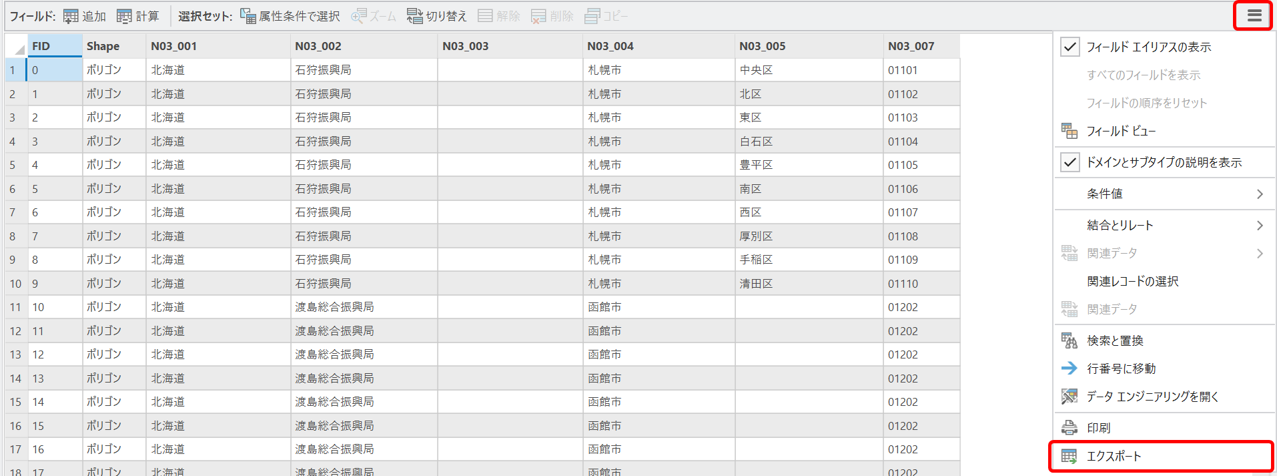The height and width of the screenshot is (476, 1277).
Task: Toggle Show Field Aliases (フィールド エイリアスの表示) checkbox
Action: coord(1070,47)
